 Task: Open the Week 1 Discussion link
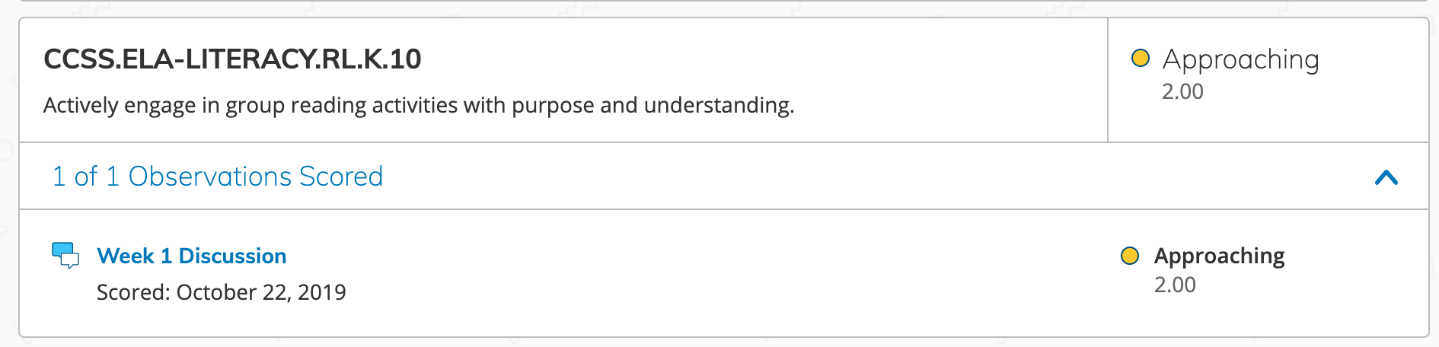(192, 256)
